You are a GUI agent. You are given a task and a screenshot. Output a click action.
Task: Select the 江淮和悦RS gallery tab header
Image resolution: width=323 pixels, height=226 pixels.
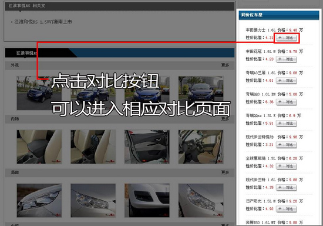click(26, 53)
